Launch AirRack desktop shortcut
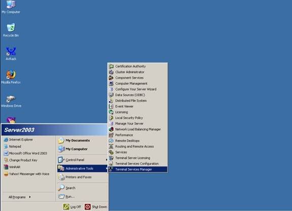Image resolution: width=292 pixels, height=211 pixels. 11,53
